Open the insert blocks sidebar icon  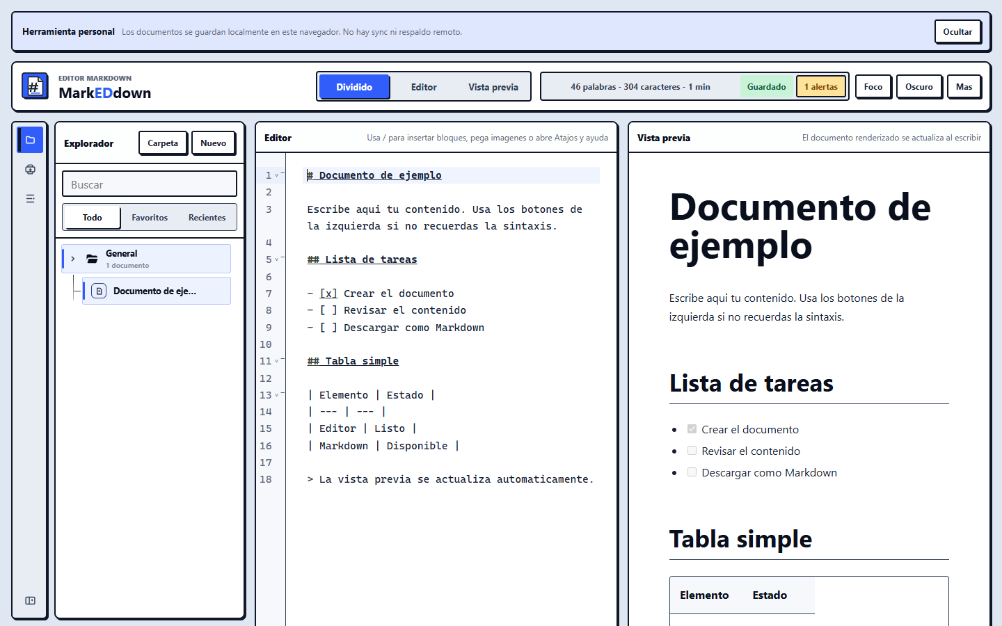click(30, 169)
